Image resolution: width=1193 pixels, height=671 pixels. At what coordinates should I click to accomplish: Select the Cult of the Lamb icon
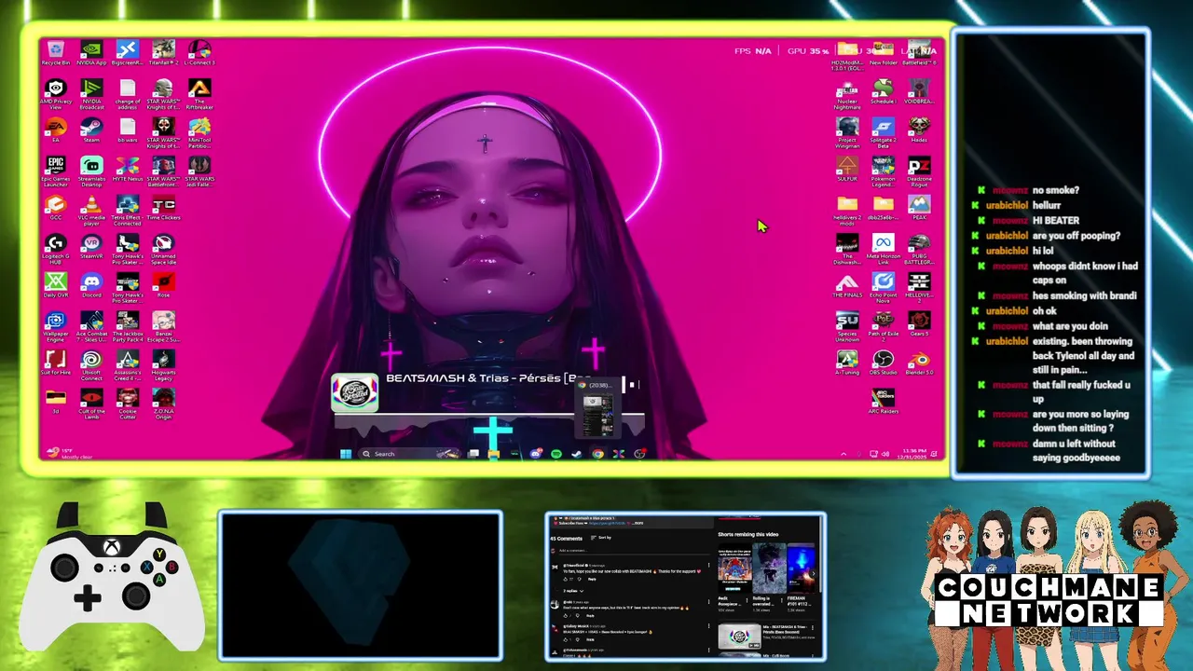(91, 403)
